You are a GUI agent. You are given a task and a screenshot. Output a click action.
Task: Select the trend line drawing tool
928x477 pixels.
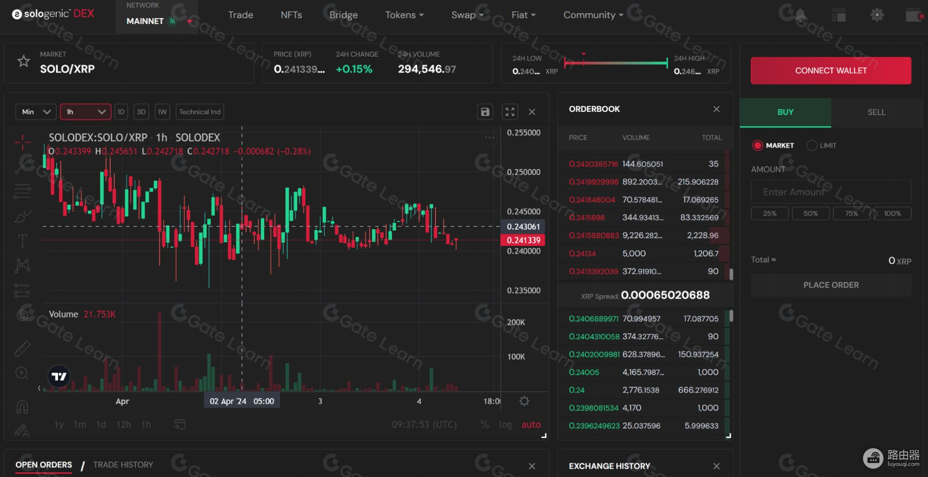22,166
